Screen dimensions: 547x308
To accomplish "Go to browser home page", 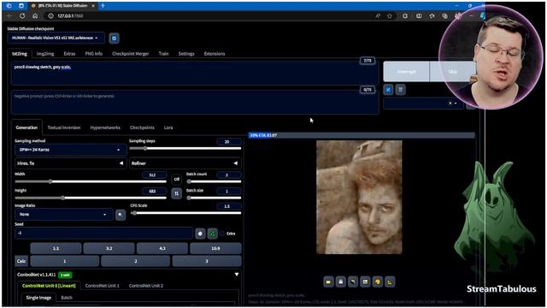I will point(35,15).
